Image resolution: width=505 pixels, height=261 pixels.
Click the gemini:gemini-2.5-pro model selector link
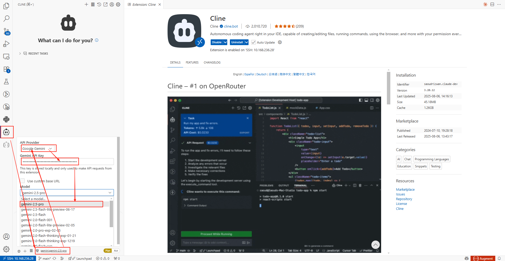(53, 251)
